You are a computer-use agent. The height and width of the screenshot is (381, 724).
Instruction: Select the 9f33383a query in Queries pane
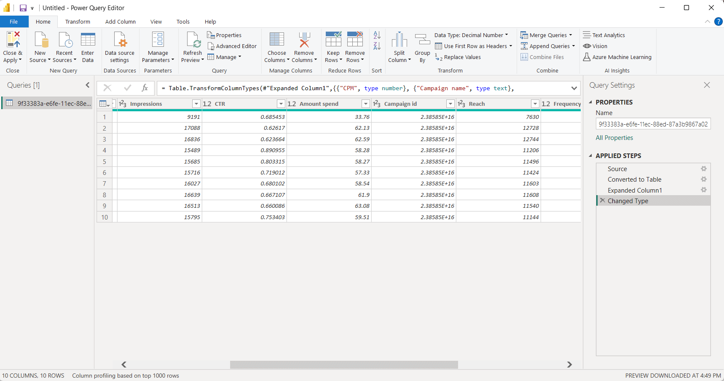pyautogui.click(x=47, y=103)
